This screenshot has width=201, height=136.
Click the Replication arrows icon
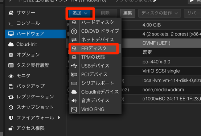[x=11, y=97]
